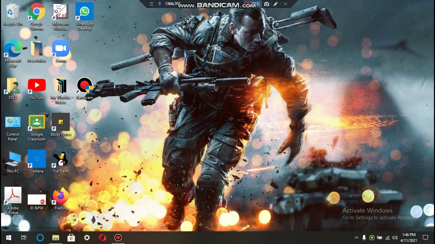Open Settings gear on the taskbar
This screenshot has height=244, width=435.
click(x=87, y=238)
